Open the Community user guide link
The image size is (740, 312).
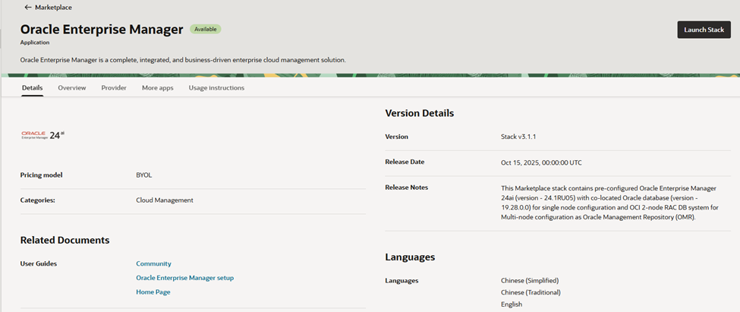153,263
